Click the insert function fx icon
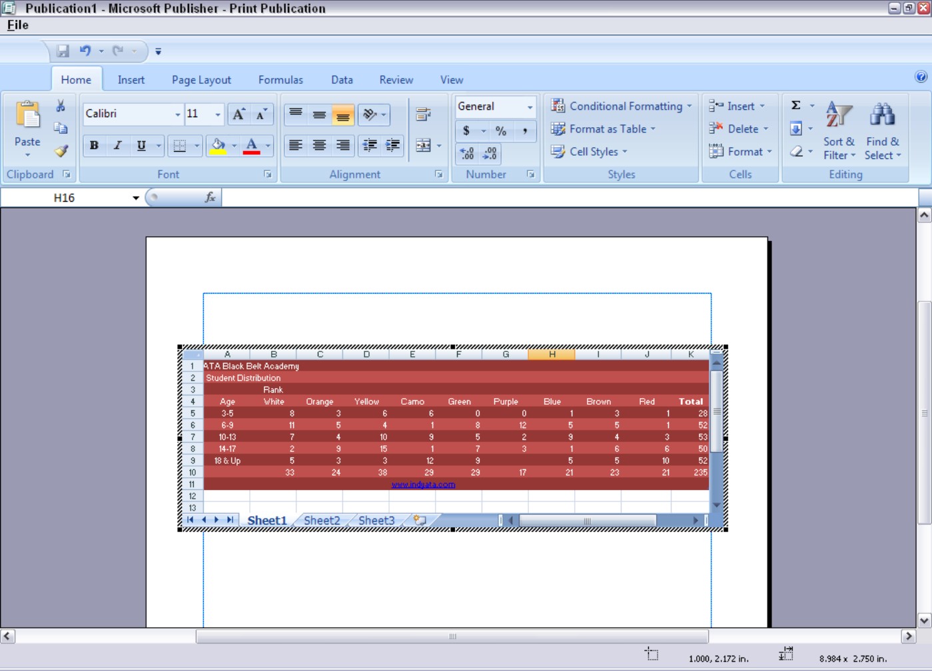Viewport: 932px width, 671px height. pos(210,197)
